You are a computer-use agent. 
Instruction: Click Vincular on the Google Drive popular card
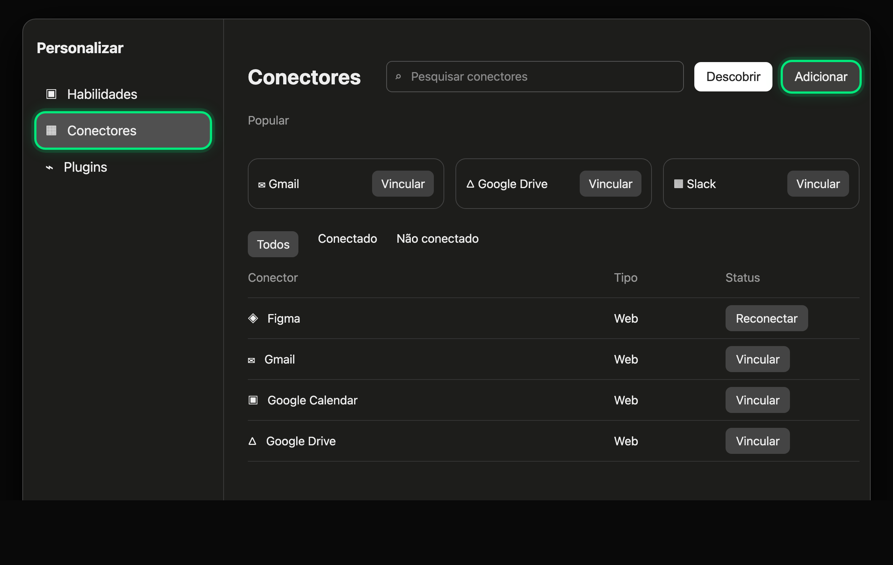(x=611, y=184)
